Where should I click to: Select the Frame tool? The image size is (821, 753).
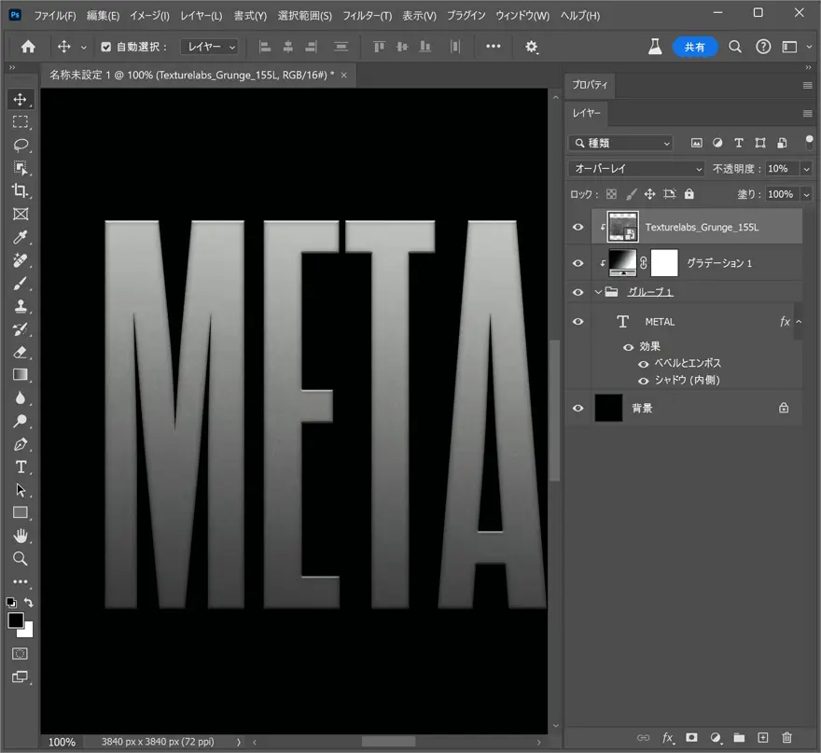click(20, 215)
